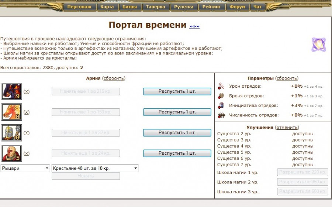Click the time portal crystal icon
Image resolution: width=332 pixels, height=207 pixels.
(x=318, y=45)
